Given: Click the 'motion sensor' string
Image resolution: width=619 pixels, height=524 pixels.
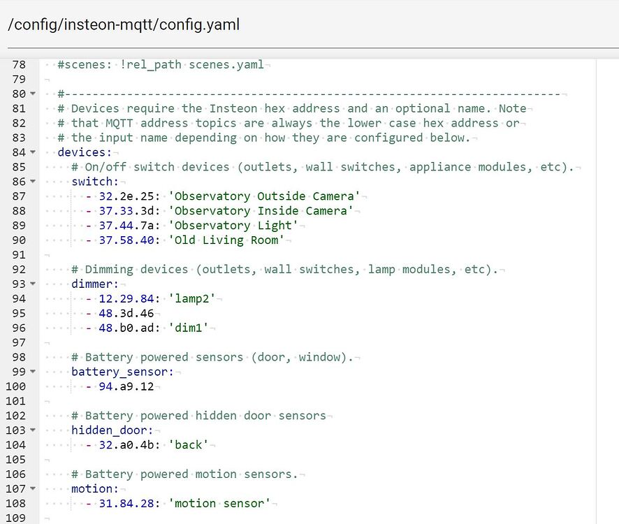Looking at the screenshot, I should [219, 504].
